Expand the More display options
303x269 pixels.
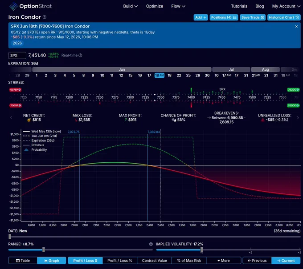tap(224, 261)
